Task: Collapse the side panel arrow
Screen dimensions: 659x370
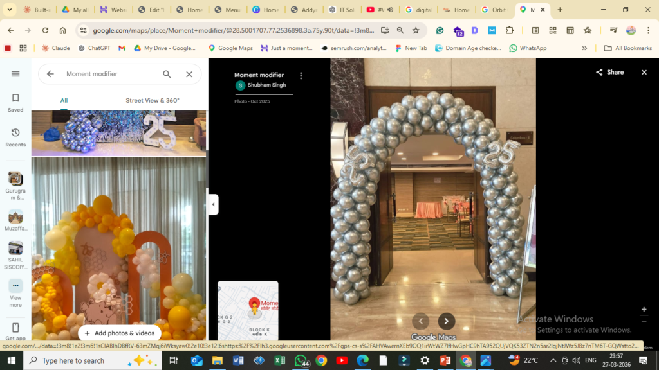Action: click(213, 204)
